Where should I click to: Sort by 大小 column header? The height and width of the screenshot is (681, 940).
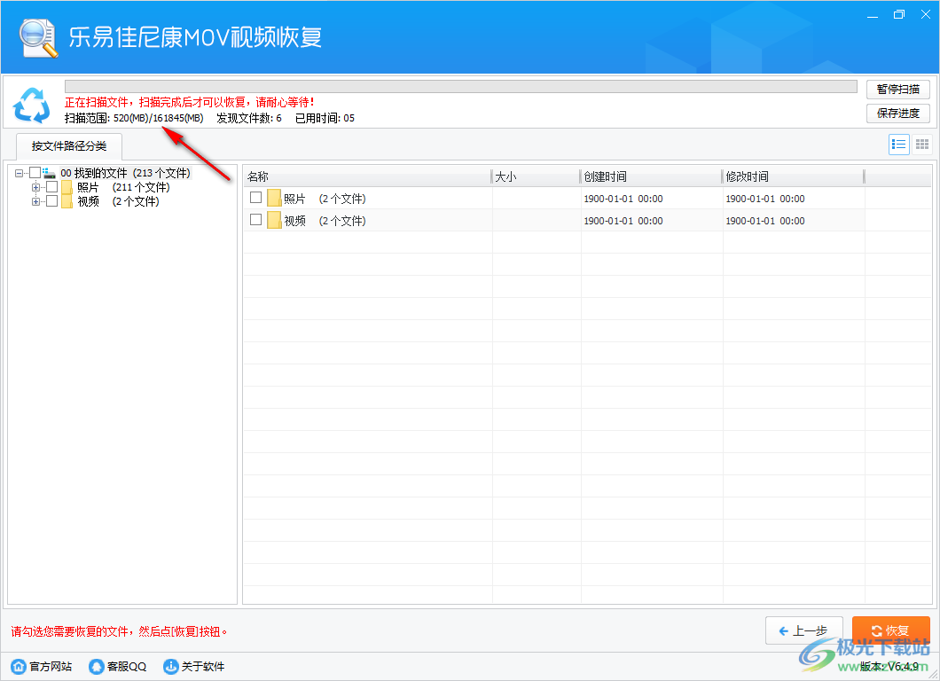pyautogui.click(x=536, y=176)
